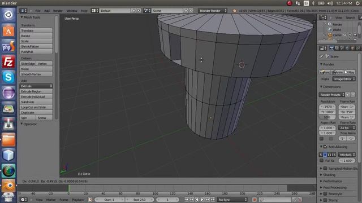Enable the Freestyle checkbox
Screen dimensions: 362x203
(325, 193)
